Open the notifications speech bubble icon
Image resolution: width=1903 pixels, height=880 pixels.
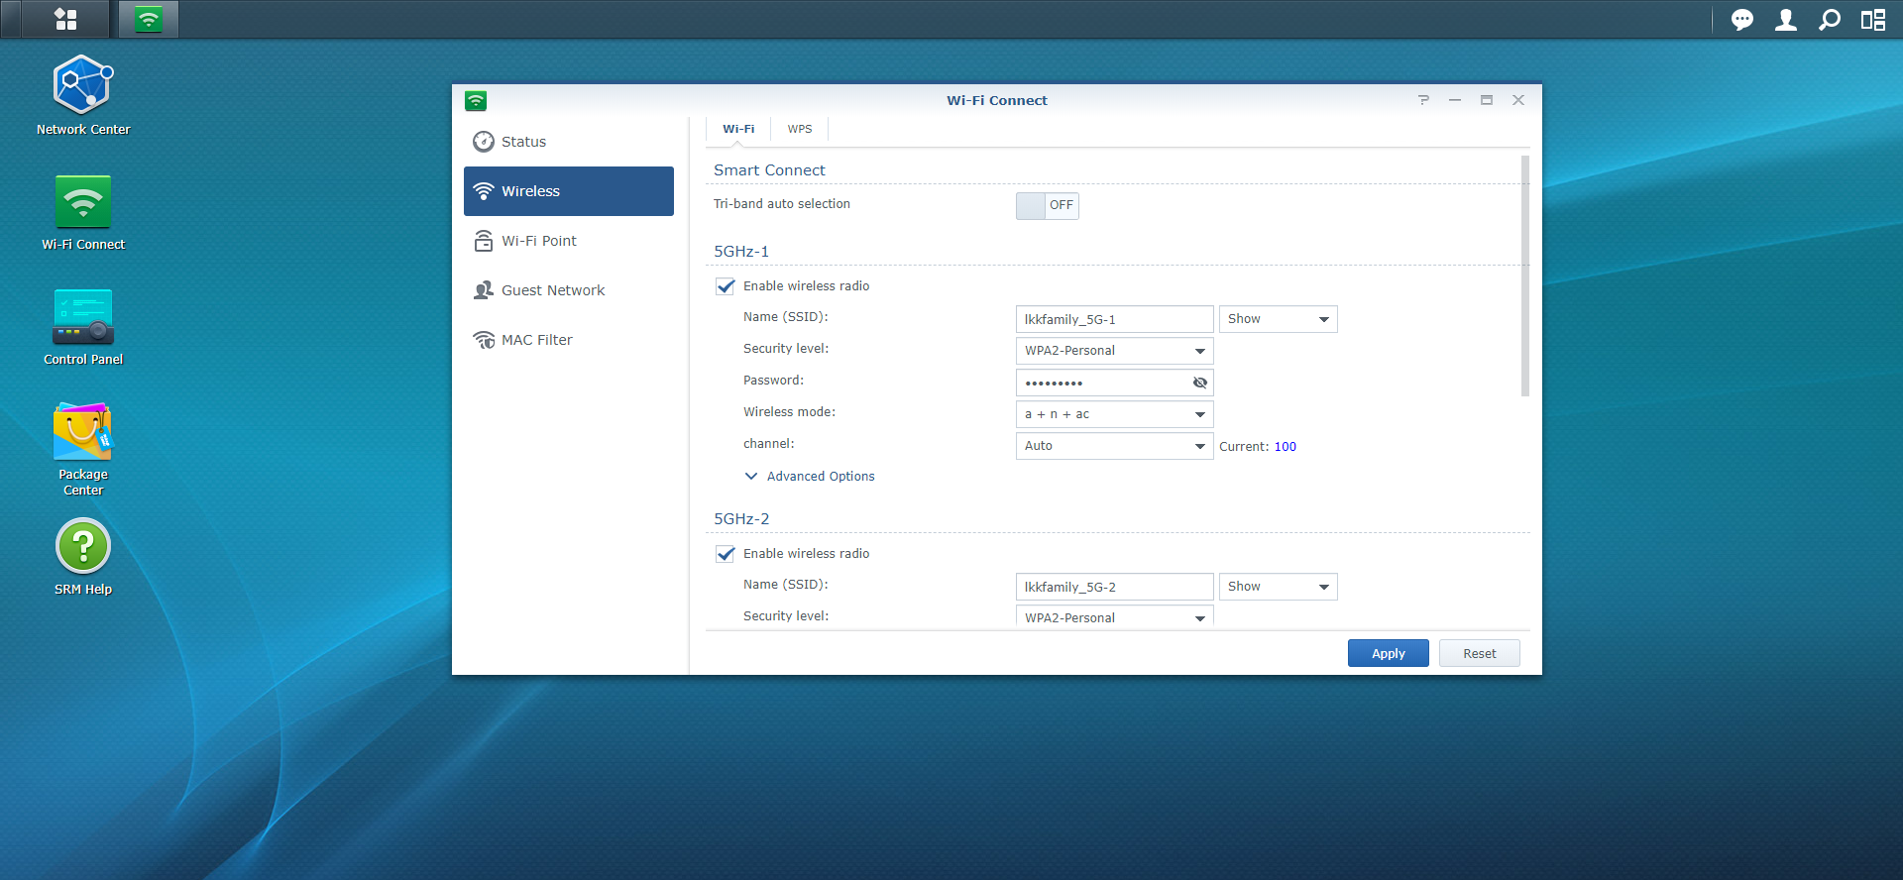coord(1741,20)
